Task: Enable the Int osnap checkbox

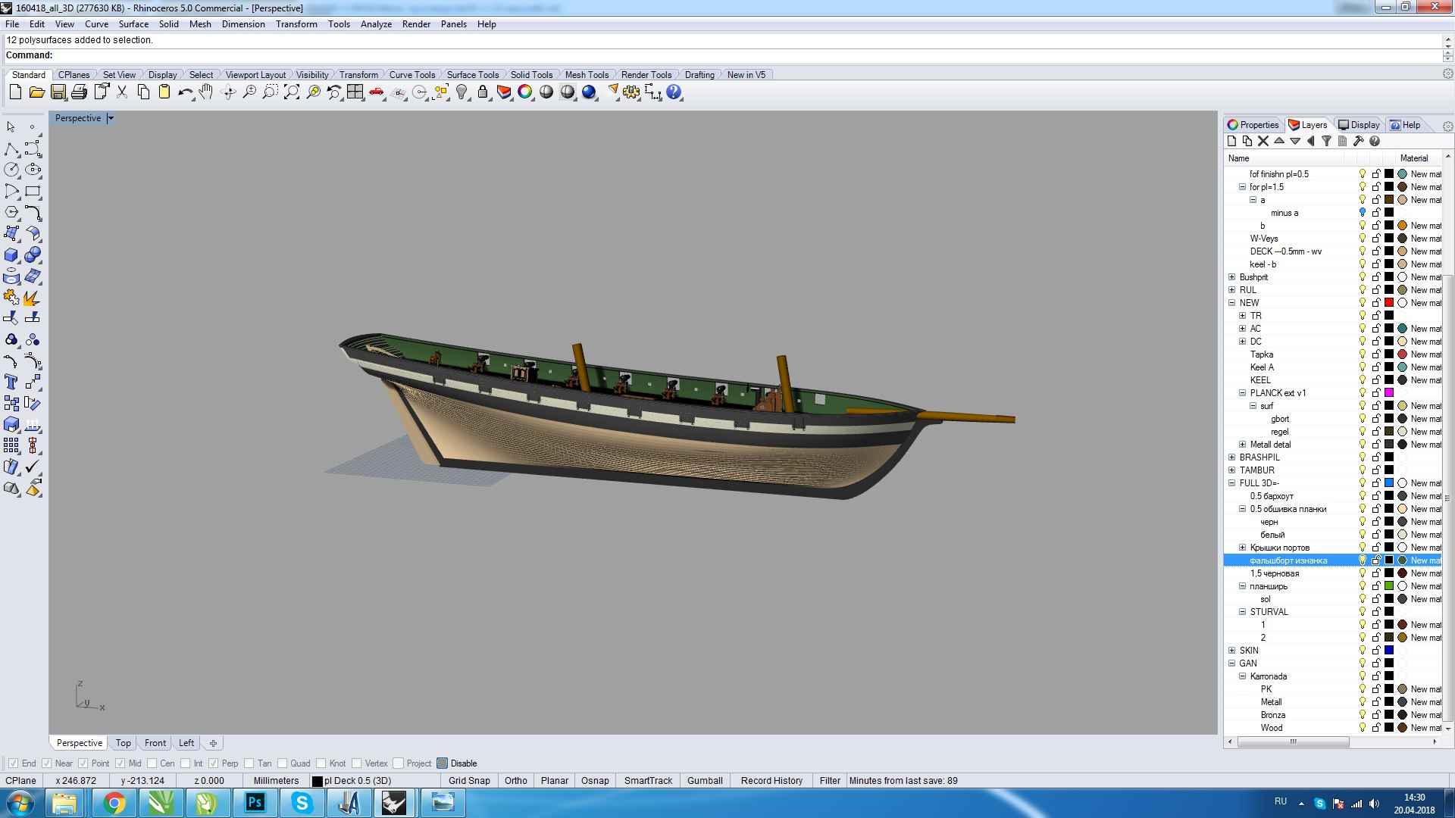Action: (185, 763)
